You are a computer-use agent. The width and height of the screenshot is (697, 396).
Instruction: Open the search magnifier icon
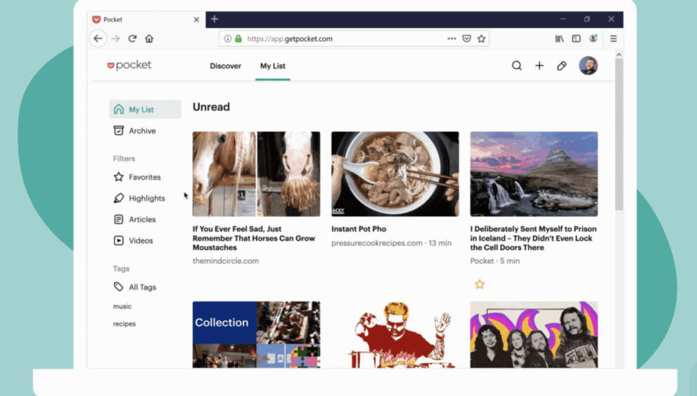pyautogui.click(x=516, y=66)
